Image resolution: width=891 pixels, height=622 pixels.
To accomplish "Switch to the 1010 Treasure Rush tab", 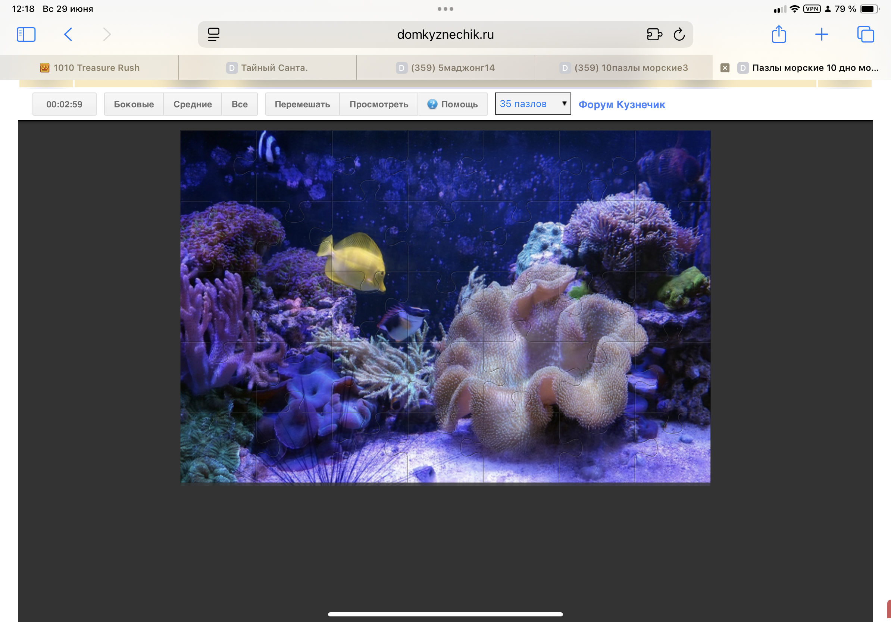I will click(x=89, y=68).
